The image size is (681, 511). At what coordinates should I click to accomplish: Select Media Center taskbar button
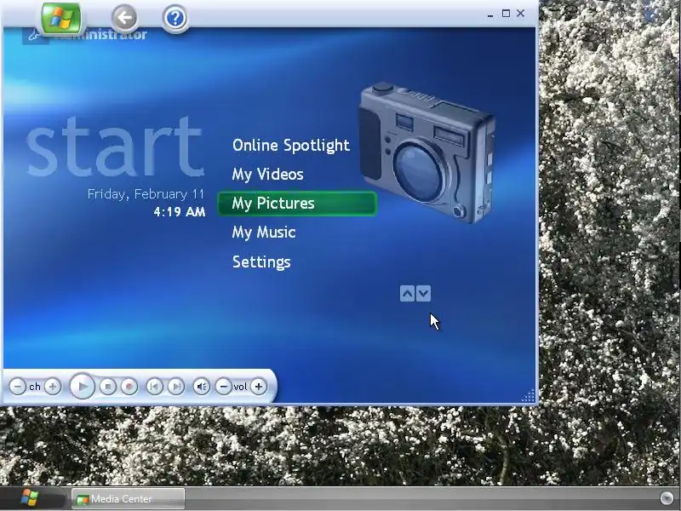[x=129, y=498]
